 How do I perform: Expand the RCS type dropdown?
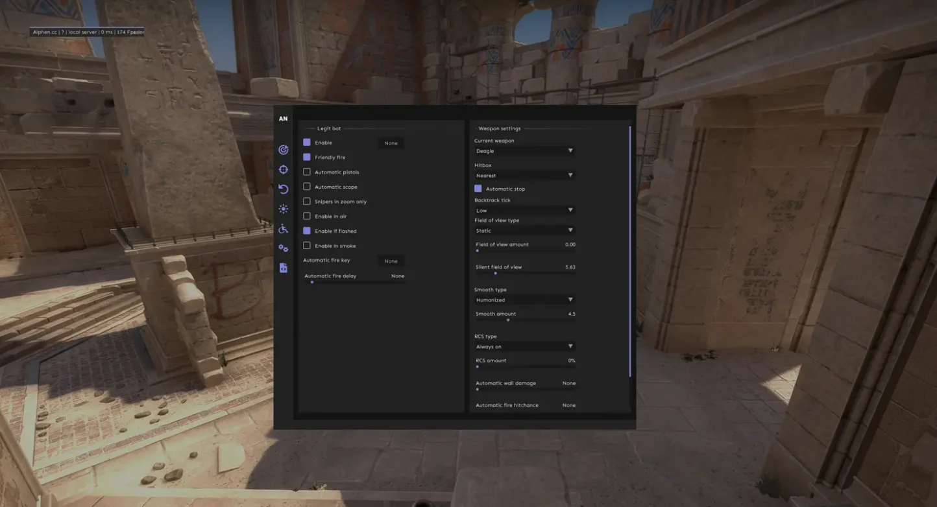point(524,347)
